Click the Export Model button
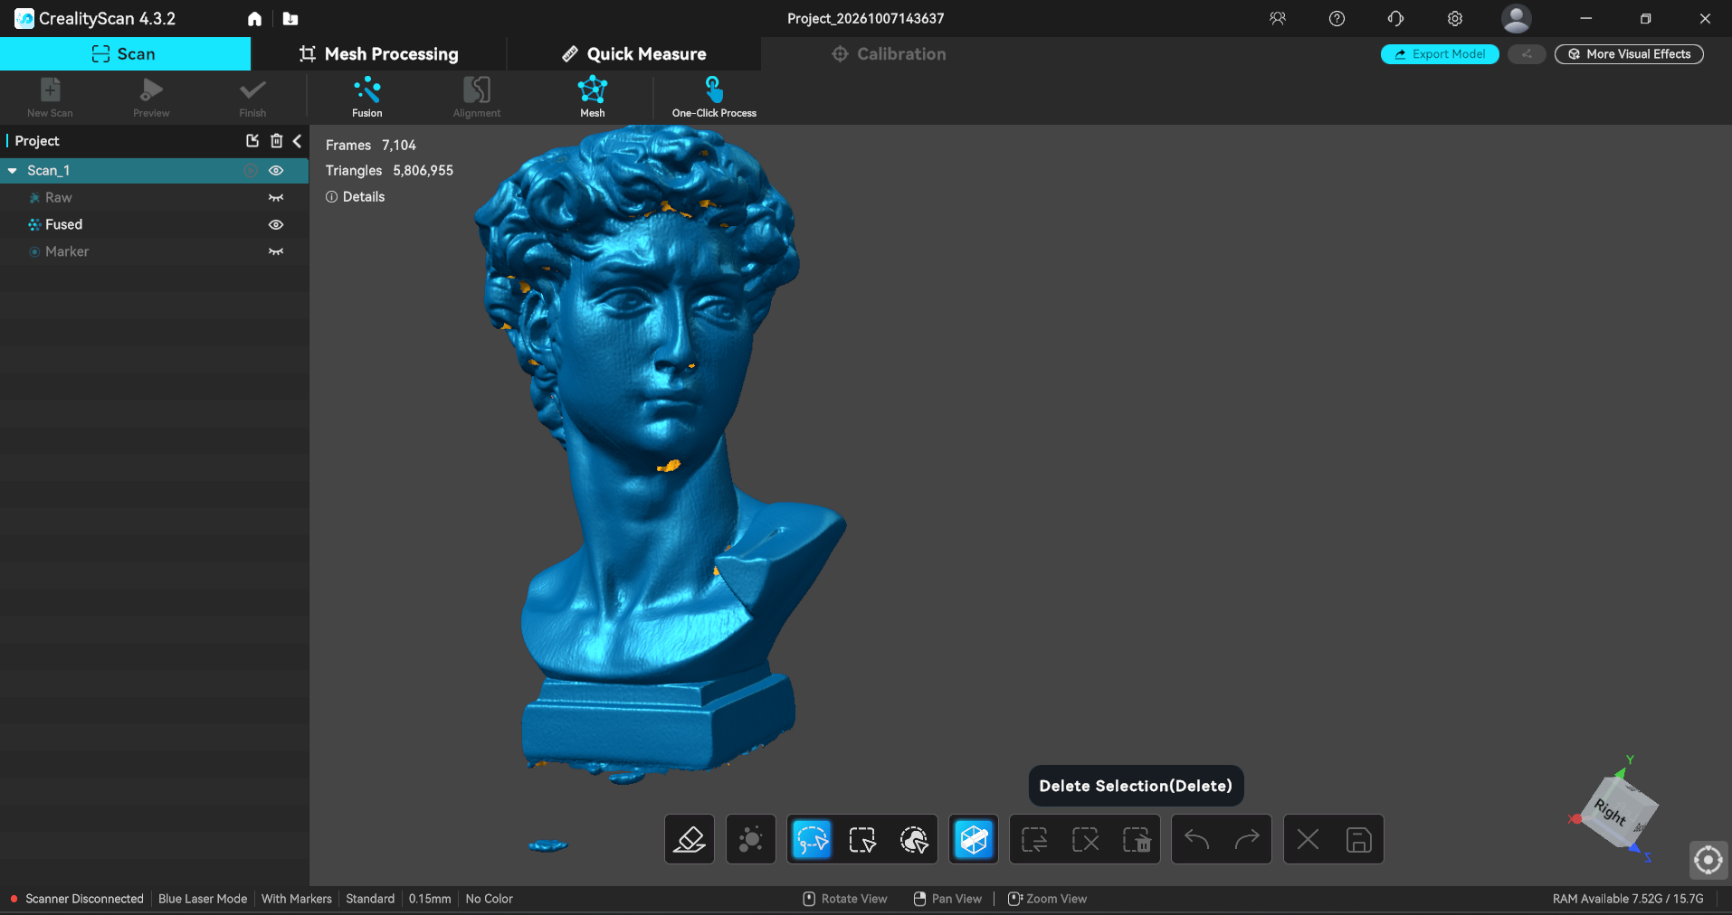1732x915 pixels. click(1440, 54)
